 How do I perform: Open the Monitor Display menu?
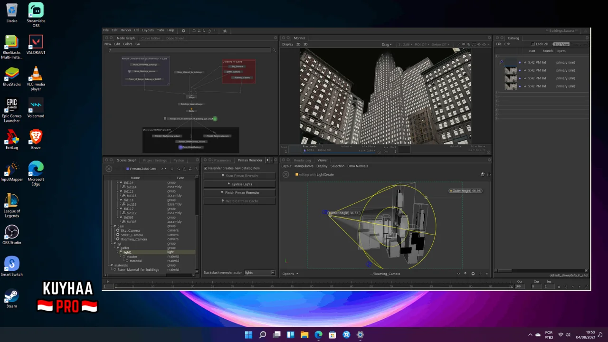click(x=287, y=44)
